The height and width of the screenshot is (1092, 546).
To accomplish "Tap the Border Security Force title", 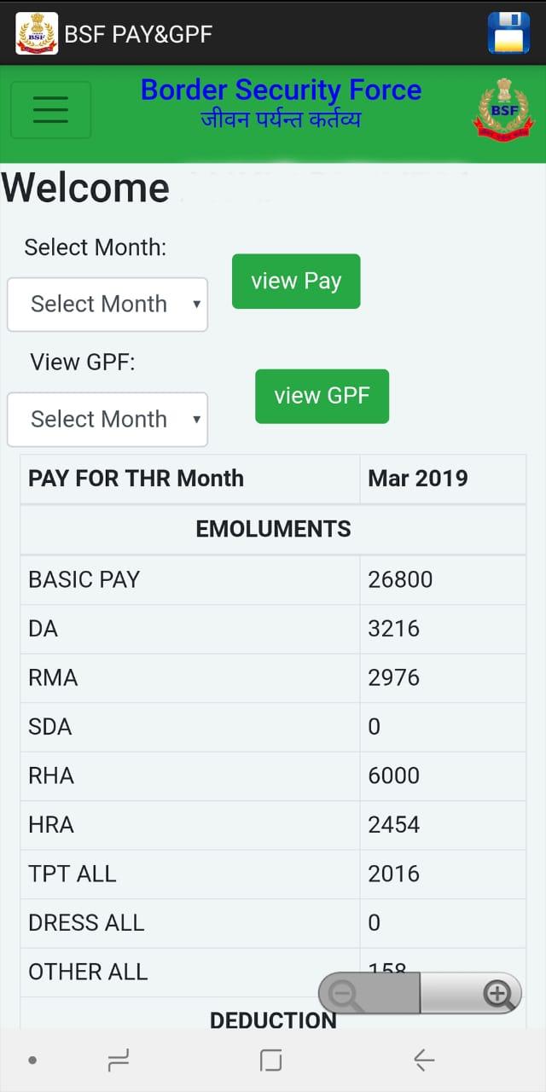I will tap(281, 90).
